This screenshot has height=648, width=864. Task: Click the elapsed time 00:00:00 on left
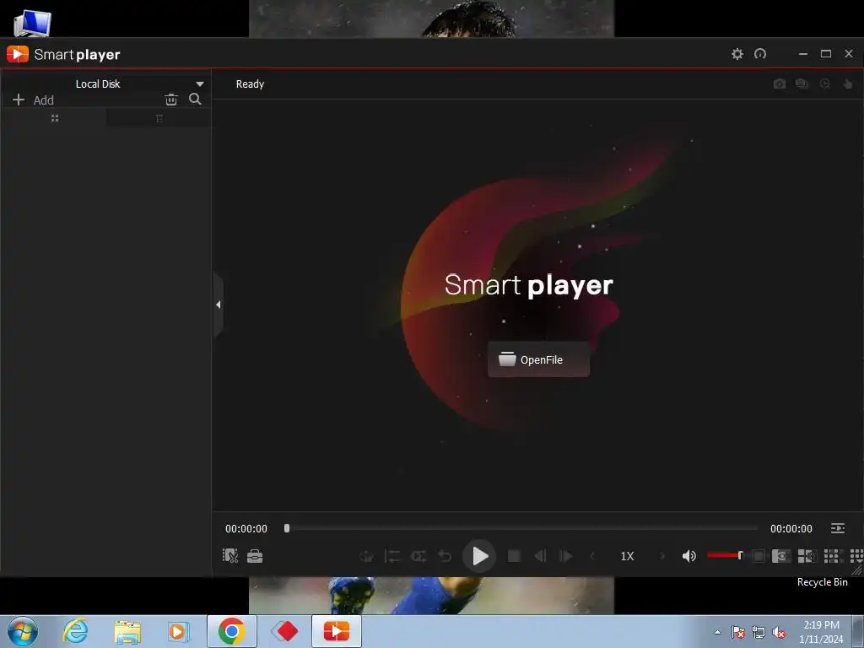[246, 528]
